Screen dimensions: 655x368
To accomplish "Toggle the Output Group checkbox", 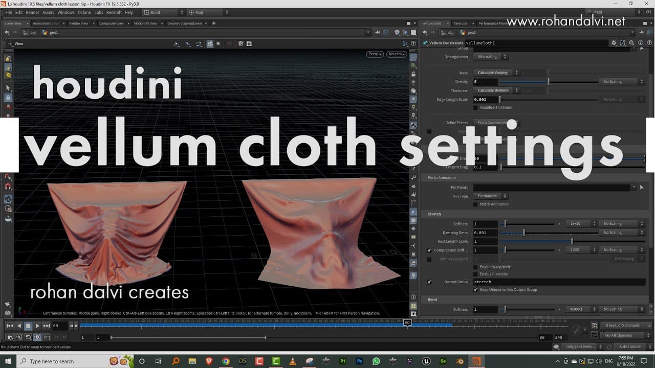I will pyautogui.click(x=429, y=282).
